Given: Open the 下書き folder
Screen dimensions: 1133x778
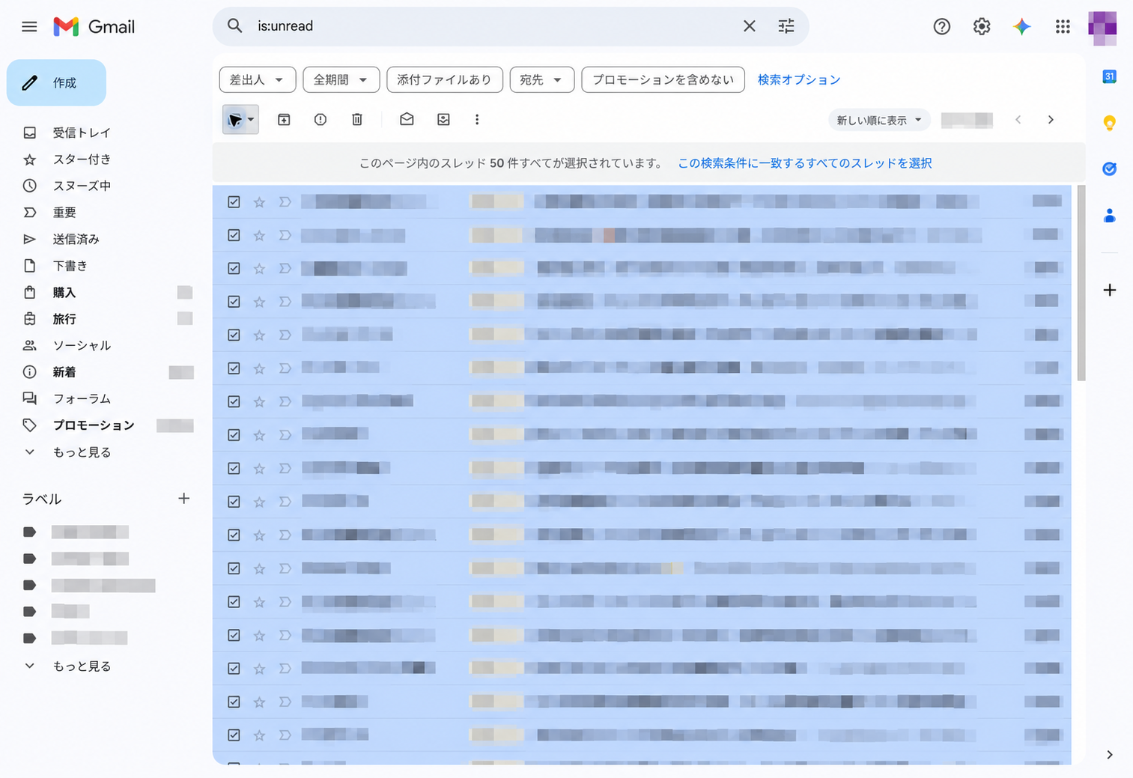Looking at the screenshot, I should [70, 266].
